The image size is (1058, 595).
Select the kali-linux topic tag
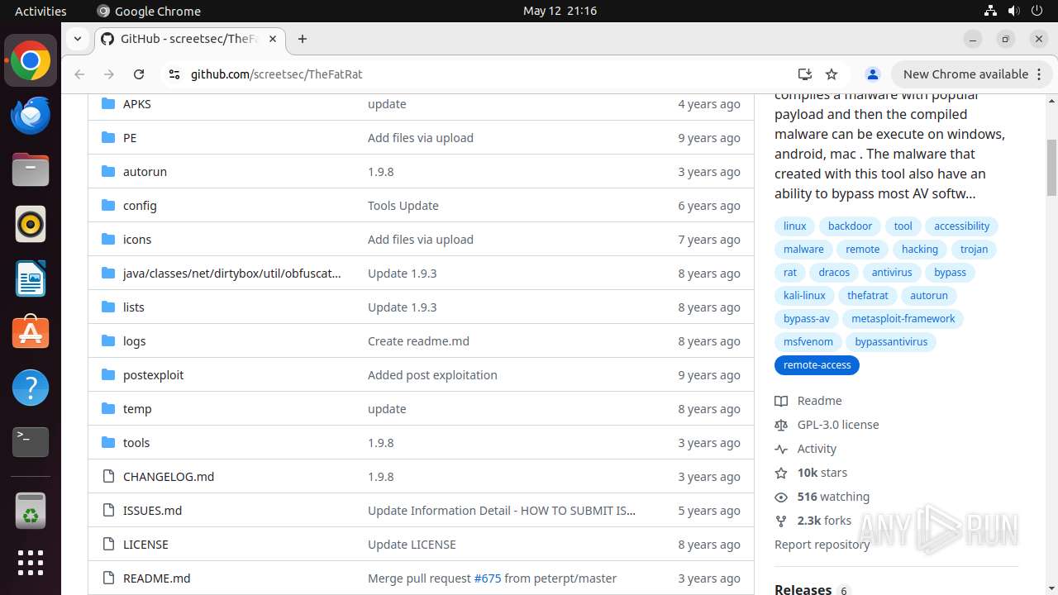click(x=804, y=295)
